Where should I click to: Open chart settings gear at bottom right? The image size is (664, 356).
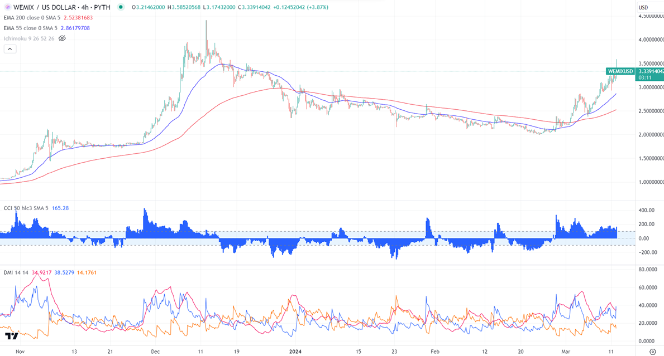click(653, 352)
